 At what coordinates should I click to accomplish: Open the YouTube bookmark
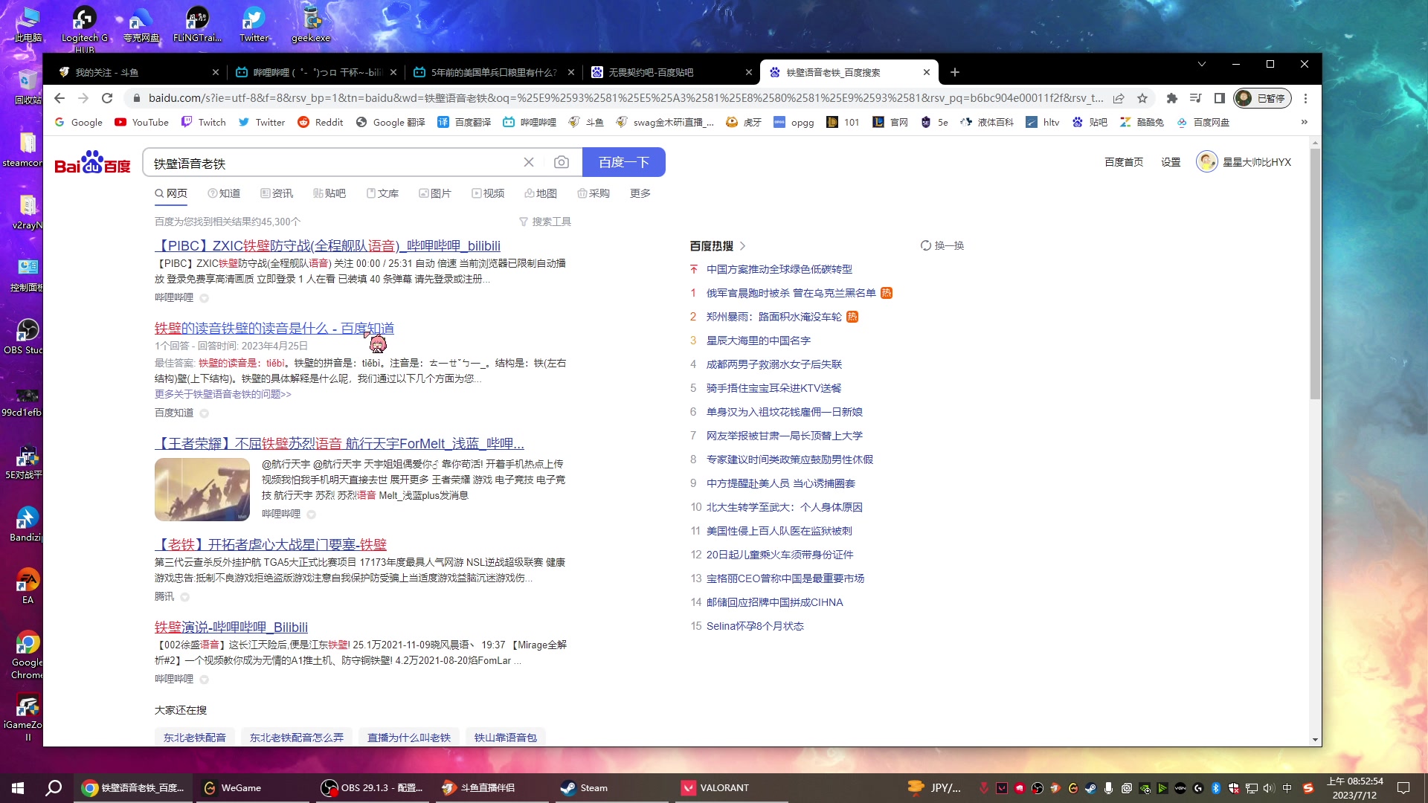point(141,122)
